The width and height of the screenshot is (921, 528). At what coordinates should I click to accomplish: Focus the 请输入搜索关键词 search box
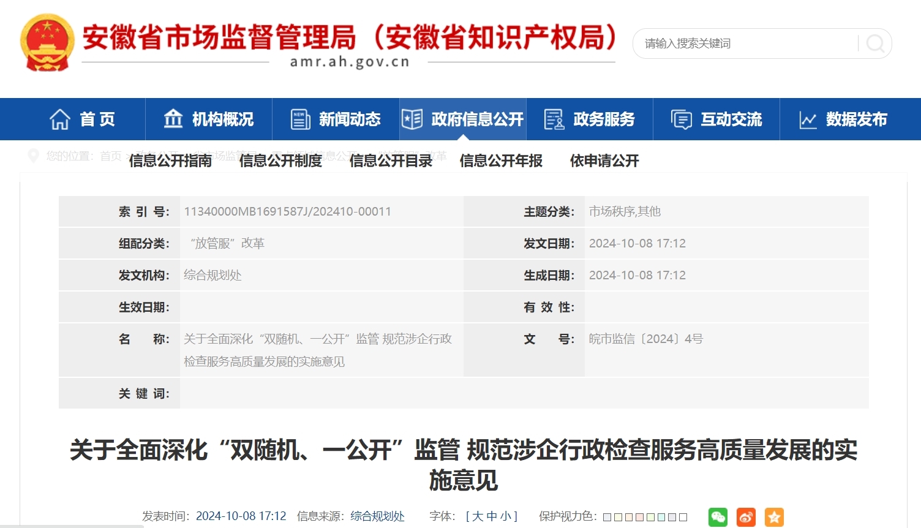click(747, 43)
